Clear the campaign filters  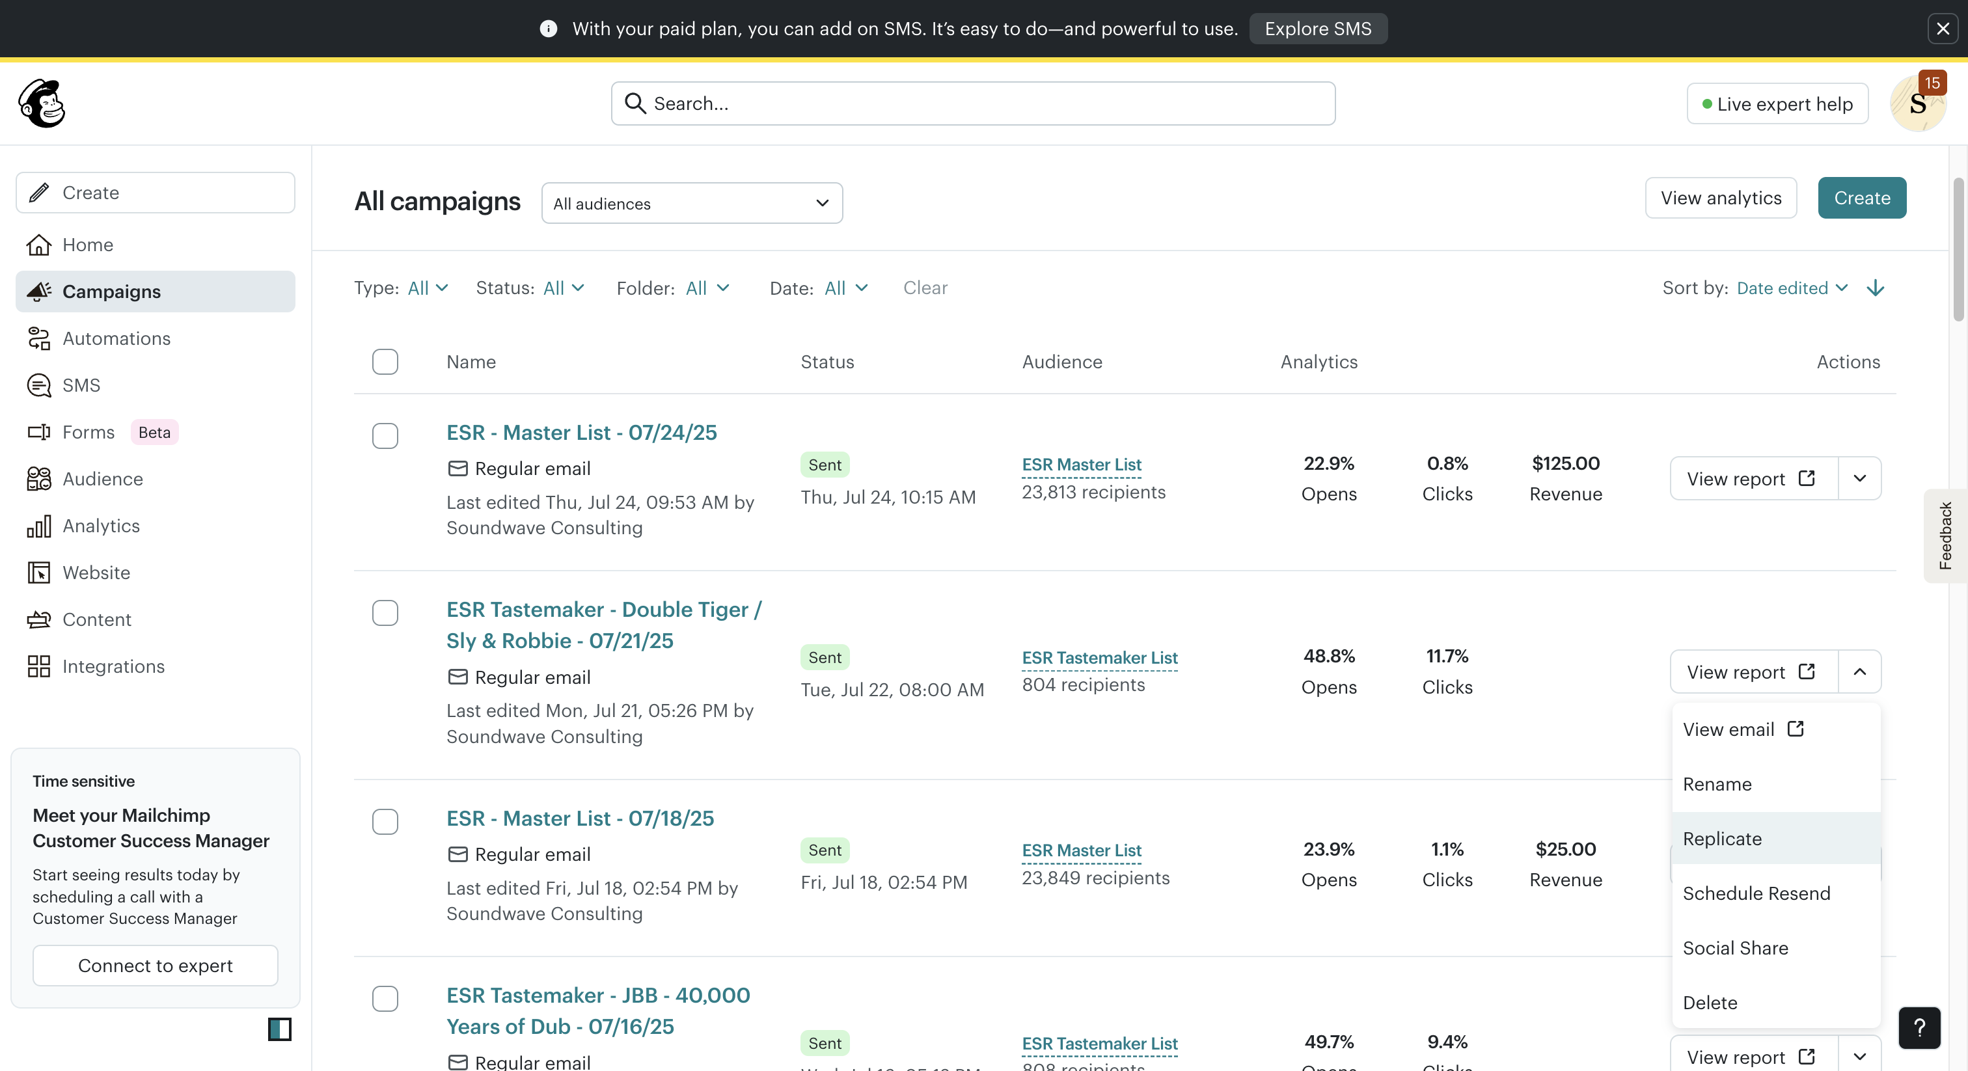pos(925,288)
